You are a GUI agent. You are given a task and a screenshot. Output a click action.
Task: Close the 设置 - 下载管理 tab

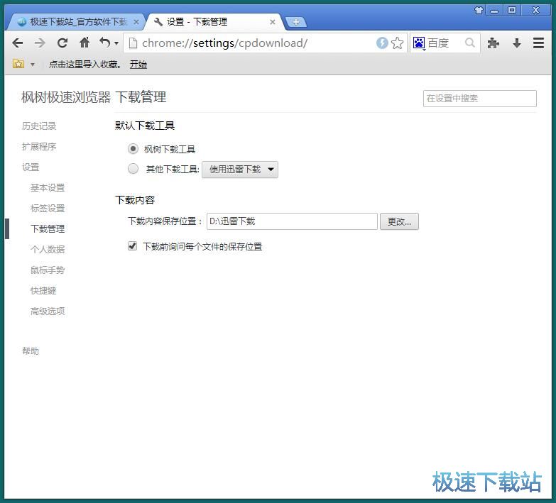tap(273, 22)
